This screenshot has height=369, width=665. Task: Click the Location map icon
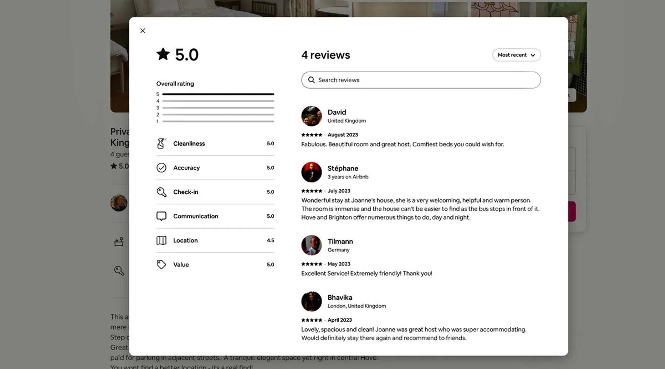click(x=161, y=241)
